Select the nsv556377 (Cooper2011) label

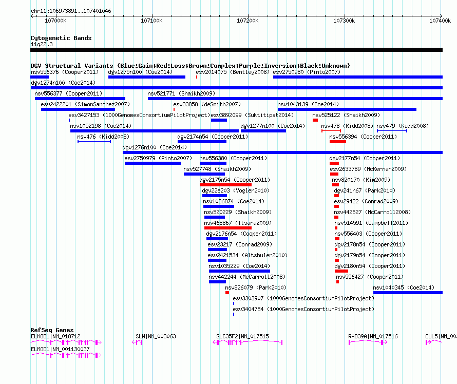tap(68, 93)
